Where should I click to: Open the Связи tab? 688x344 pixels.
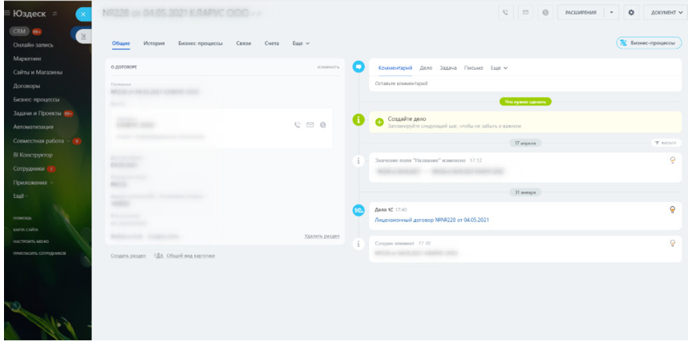coord(244,43)
